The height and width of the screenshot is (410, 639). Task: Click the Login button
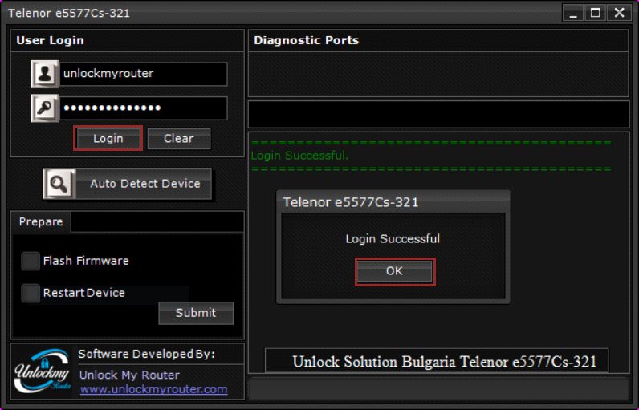[x=108, y=139]
